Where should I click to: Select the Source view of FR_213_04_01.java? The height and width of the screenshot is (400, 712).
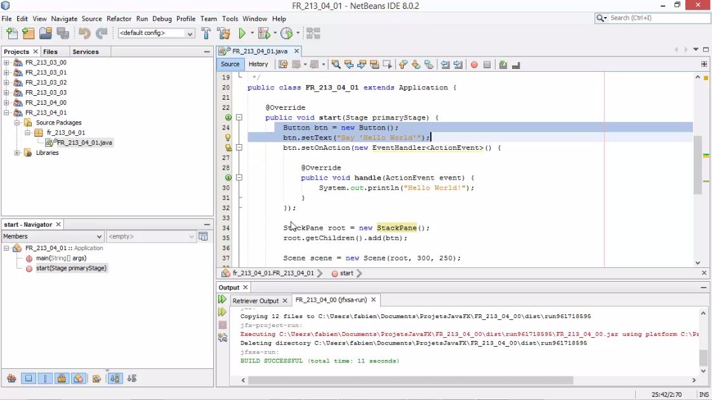pos(230,63)
